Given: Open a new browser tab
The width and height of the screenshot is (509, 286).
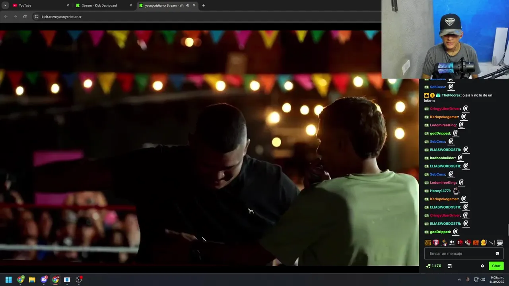Looking at the screenshot, I should (x=204, y=6).
